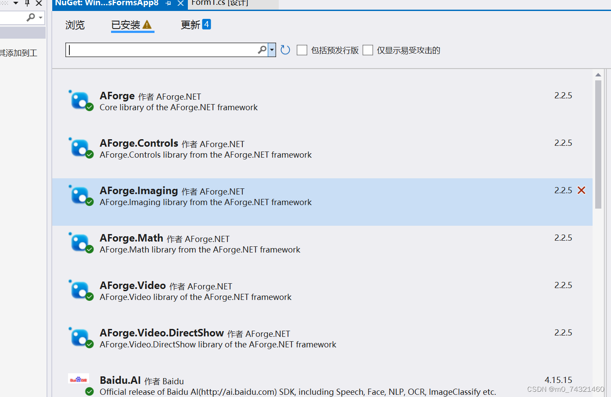Close the NuGet WinFormsApp8 tab
Image resolution: width=611 pixels, height=397 pixels.
pyautogui.click(x=180, y=3)
